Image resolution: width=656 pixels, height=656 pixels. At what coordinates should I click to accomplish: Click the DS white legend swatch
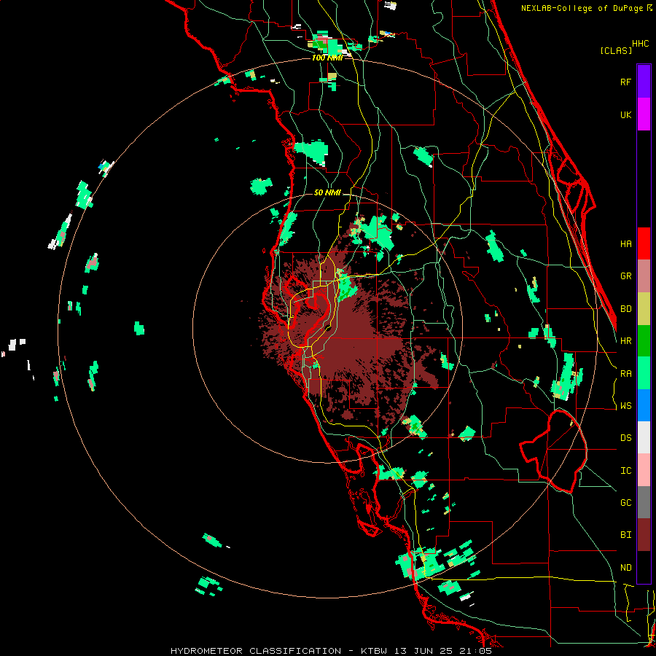[x=644, y=437]
